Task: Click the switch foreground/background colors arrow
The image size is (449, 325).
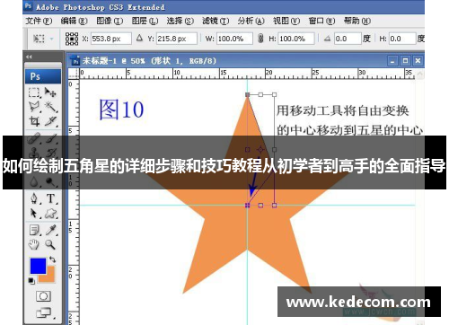Action: point(53,259)
